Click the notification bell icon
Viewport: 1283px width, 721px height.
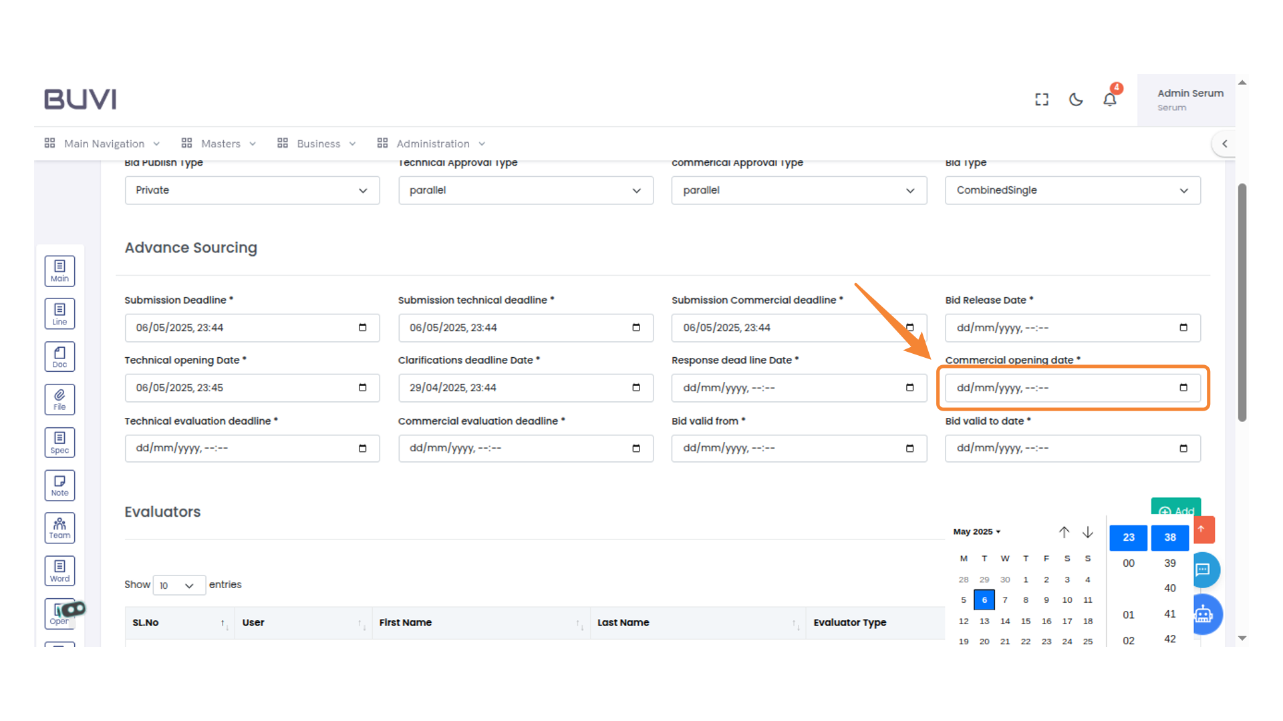click(x=1109, y=99)
